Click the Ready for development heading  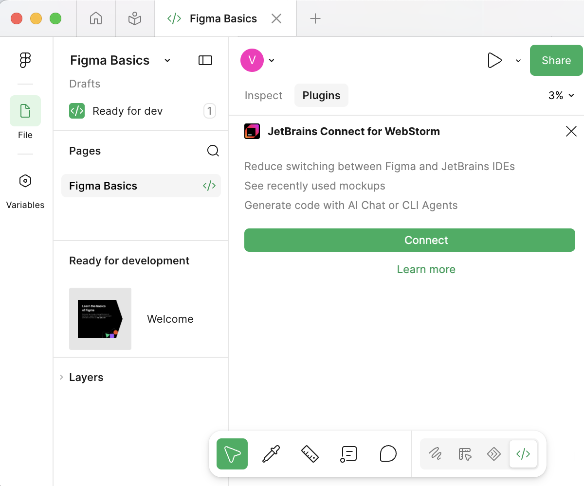pos(129,260)
